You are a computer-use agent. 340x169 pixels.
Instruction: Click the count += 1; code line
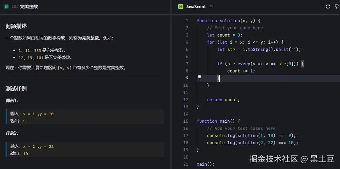pos(241,71)
